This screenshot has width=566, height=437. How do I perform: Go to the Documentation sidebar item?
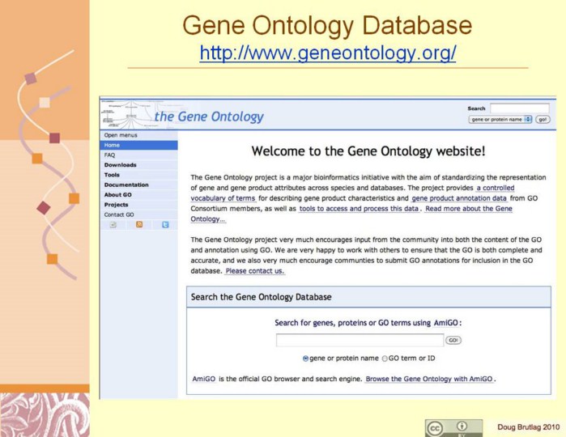pos(126,185)
